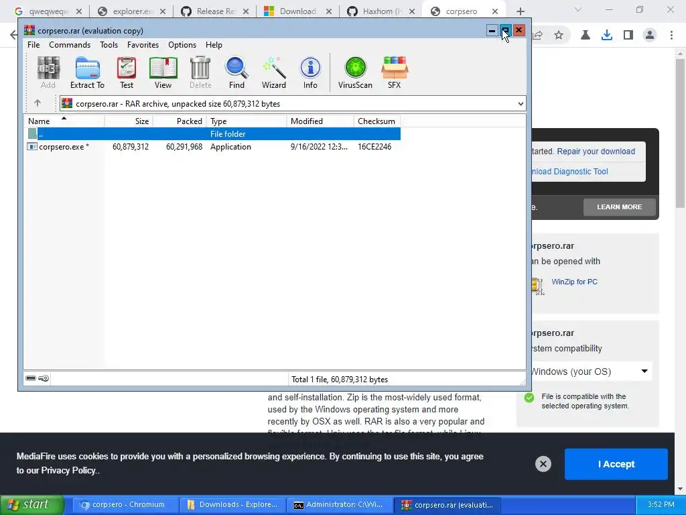The width and height of the screenshot is (686, 515).
Task: Open the WinZip for PC link
Action: coord(574,282)
